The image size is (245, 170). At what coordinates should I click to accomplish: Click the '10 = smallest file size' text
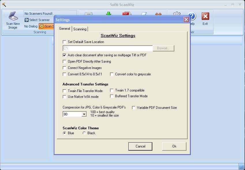[104, 116]
